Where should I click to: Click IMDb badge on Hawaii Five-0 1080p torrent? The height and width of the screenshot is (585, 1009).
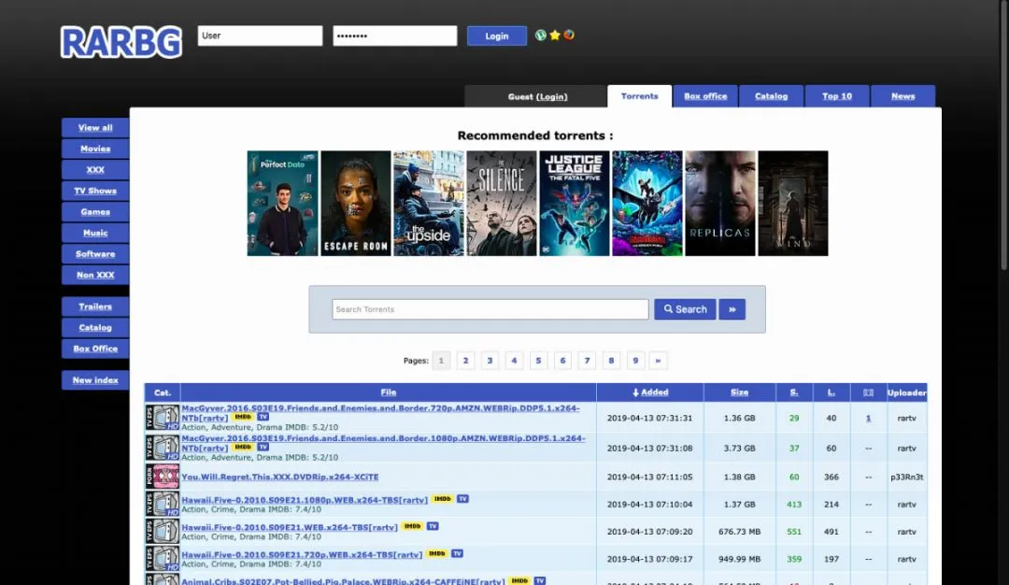pyautogui.click(x=442, y=499)
